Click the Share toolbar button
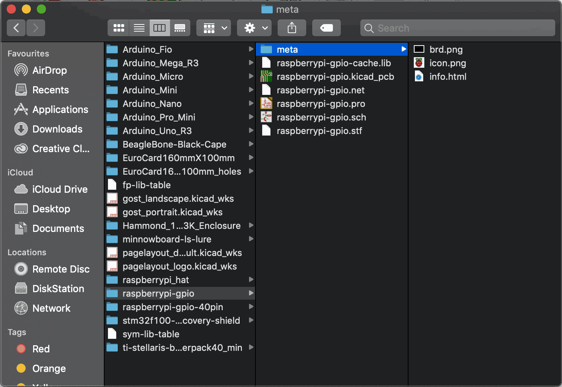Image resolution: width=562 pixels, height=387 pixels. (x=292, y=28)
